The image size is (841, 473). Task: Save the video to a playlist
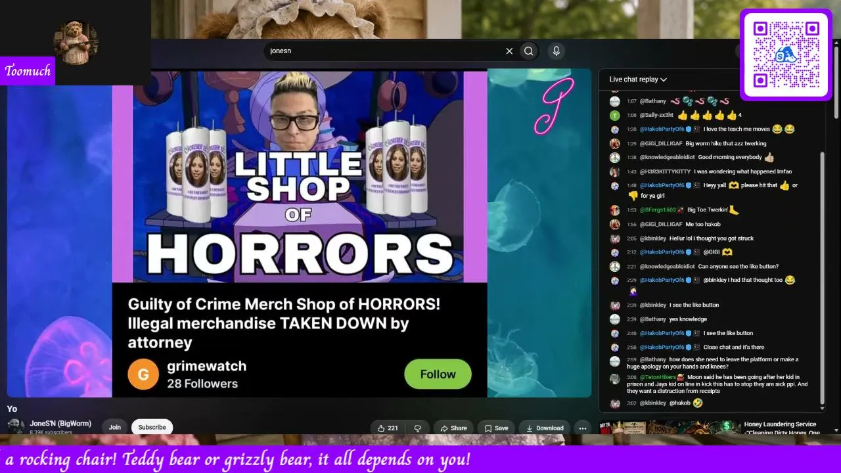tap(496, 428)
